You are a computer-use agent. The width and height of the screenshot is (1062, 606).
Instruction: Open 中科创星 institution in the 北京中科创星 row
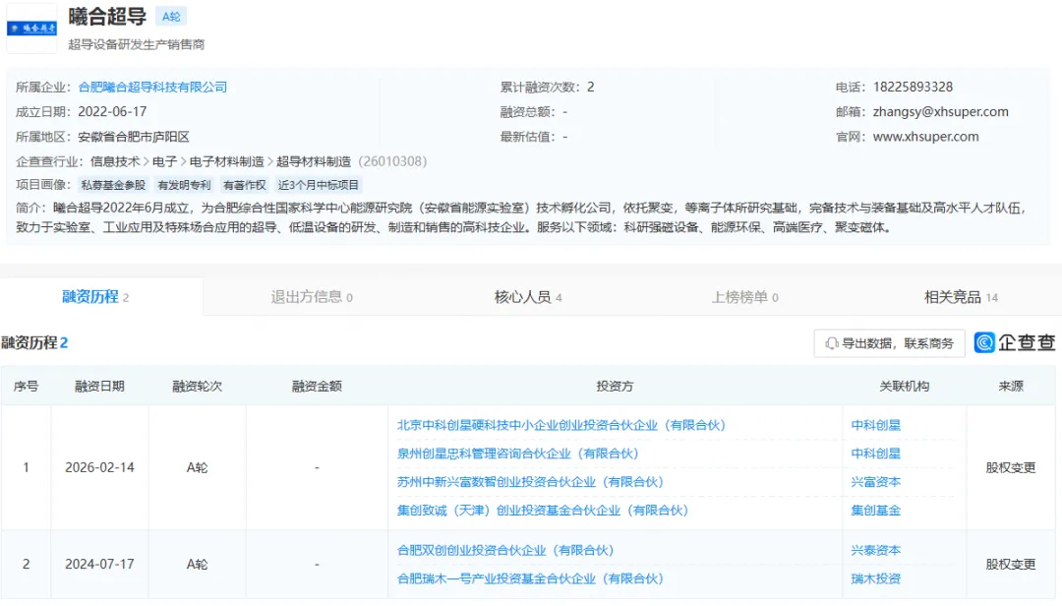[876, 425]
